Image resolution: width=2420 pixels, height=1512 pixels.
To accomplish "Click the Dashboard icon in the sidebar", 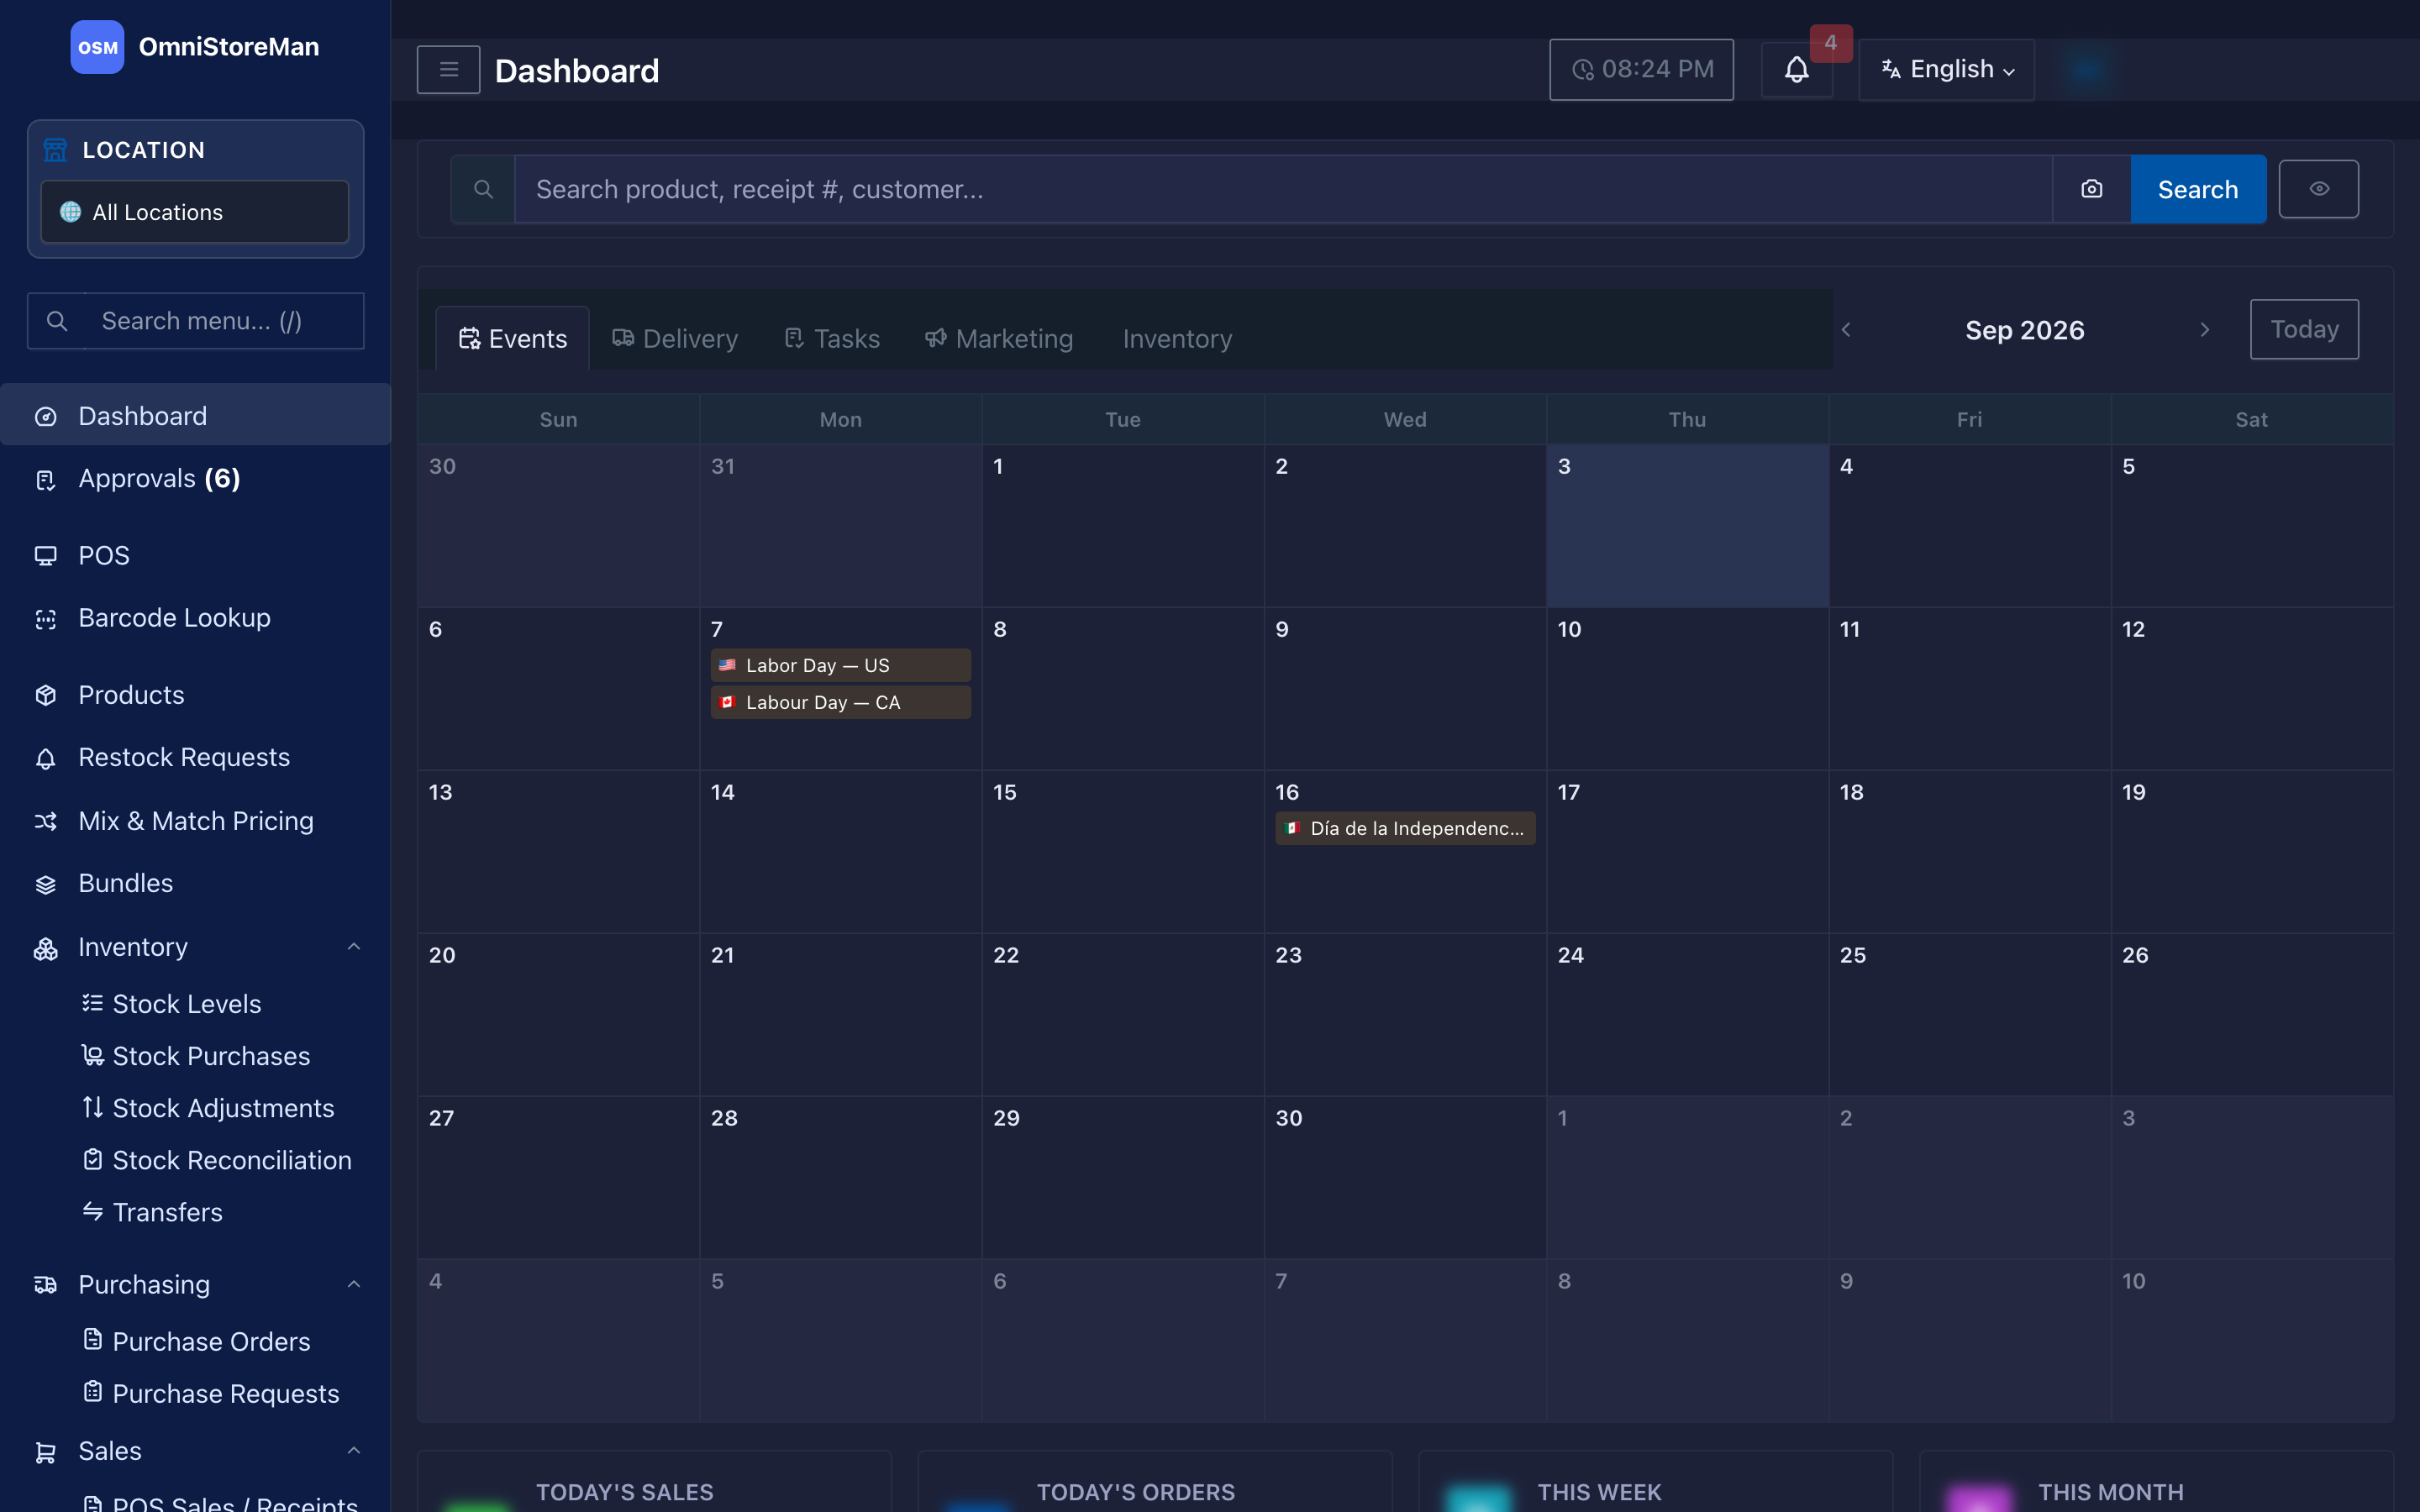I will [x=46, y=416].
